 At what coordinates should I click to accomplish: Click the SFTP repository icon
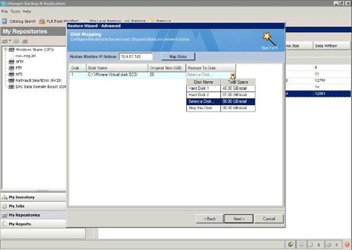[12, 62]
